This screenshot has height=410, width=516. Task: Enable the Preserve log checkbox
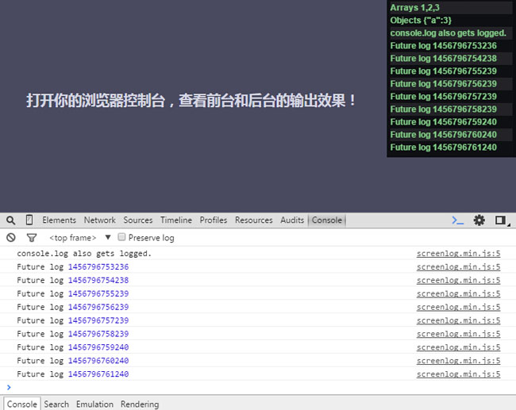[121, 238]
